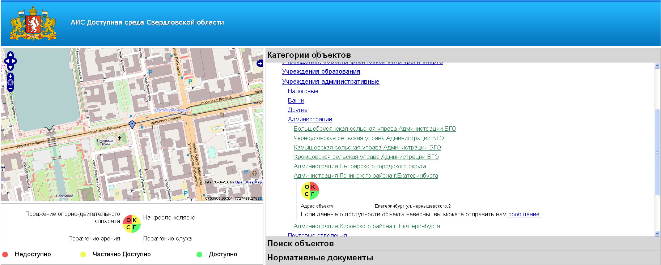Select Администрация Белоярского городского округа
Image resolution: width=661 pixels, height=265 pixels.
pos(360,166)
